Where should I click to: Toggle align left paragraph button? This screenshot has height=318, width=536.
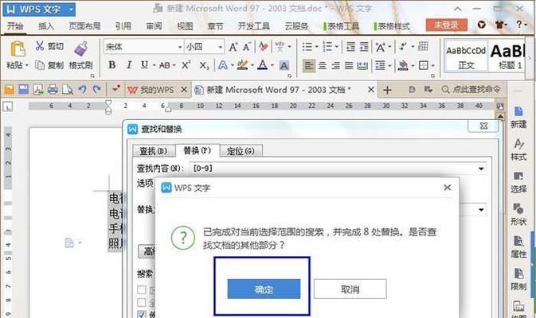[x=309, y=65]
